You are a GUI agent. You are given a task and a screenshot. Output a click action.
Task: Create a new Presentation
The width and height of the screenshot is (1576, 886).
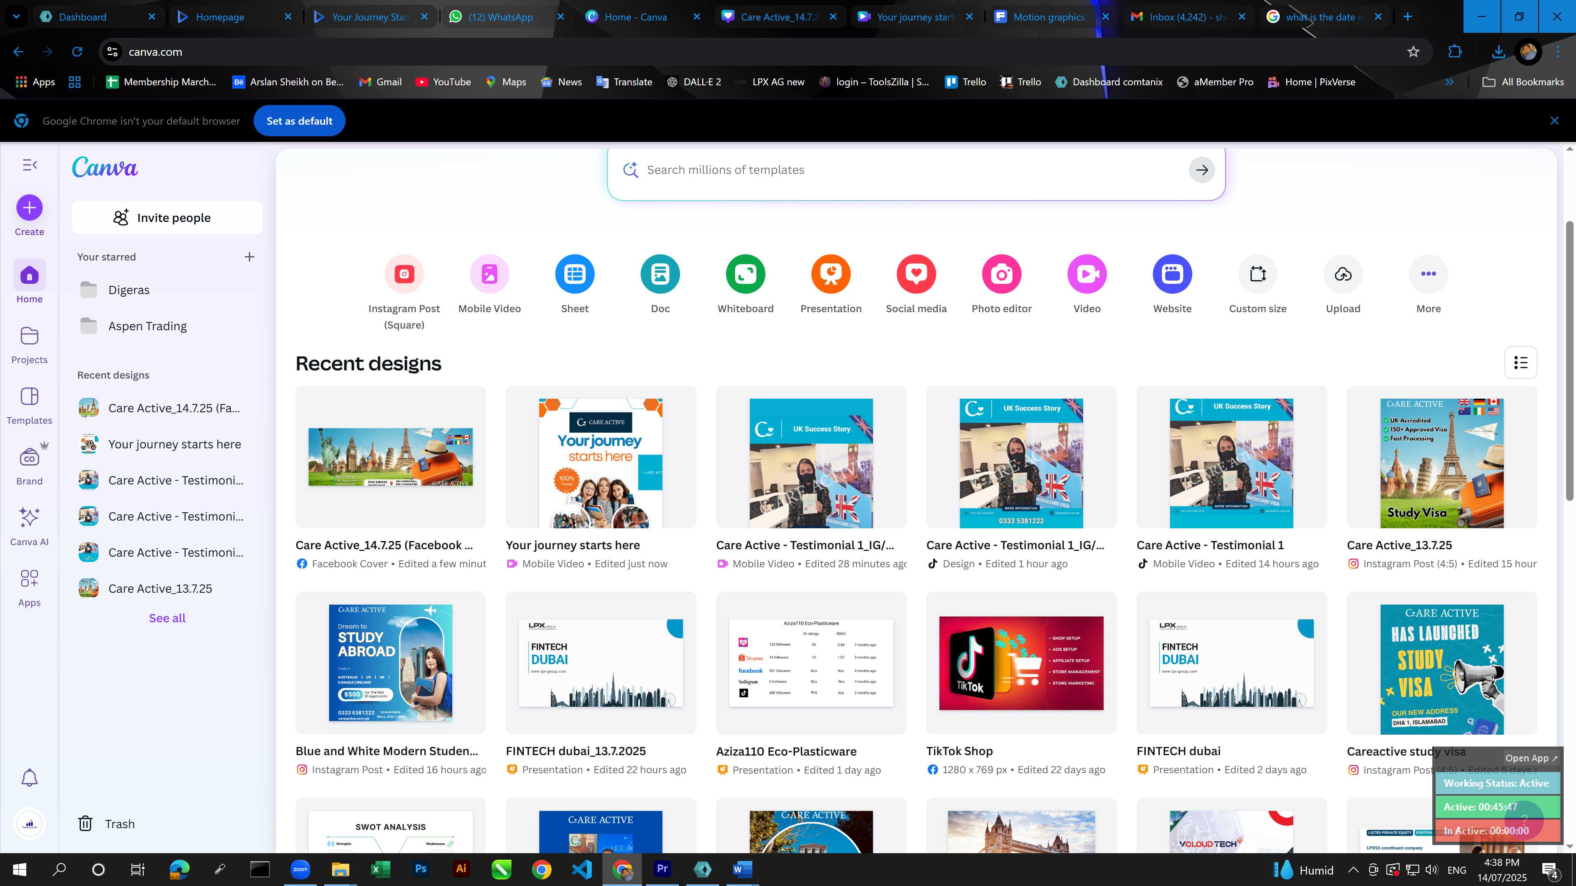pos(831,284)
